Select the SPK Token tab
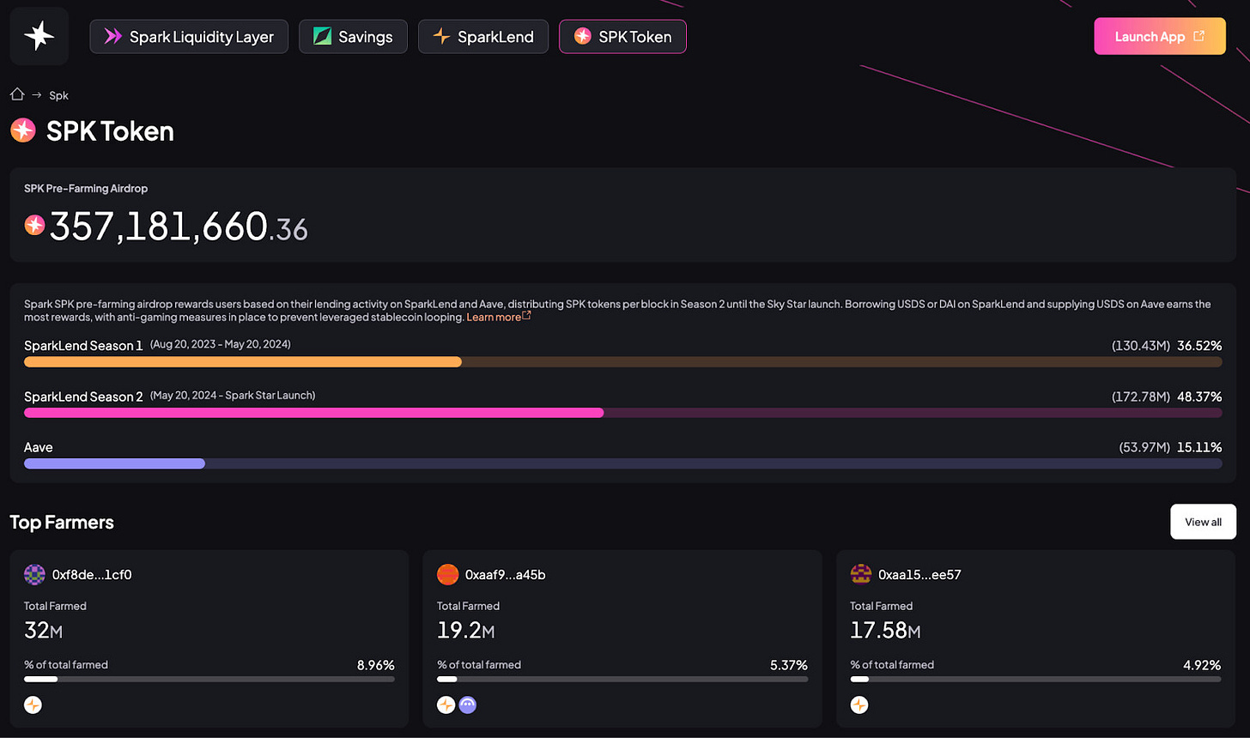Viewport: 1250px width, 738px height. [622, 37]
